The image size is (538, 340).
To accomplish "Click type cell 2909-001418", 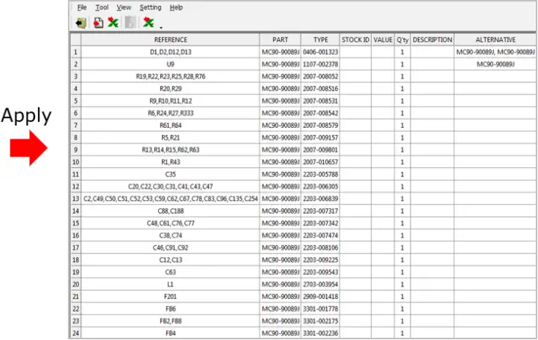I will coord(320,297).
